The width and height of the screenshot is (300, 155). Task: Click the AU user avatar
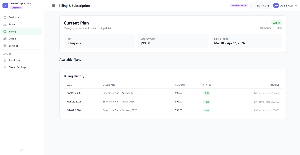coord(276,6)
